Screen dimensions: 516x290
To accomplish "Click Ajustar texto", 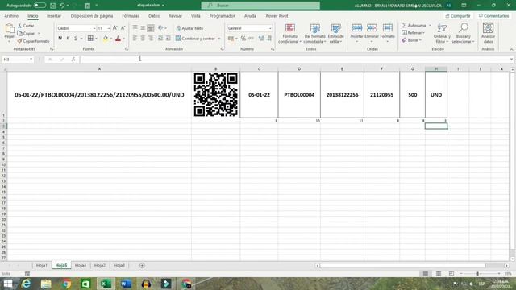I will point(190,28).
